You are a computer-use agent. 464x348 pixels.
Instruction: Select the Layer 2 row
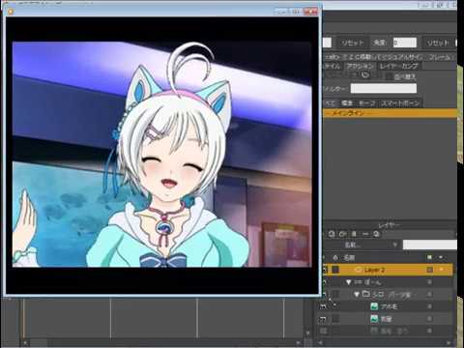point(388,270)
